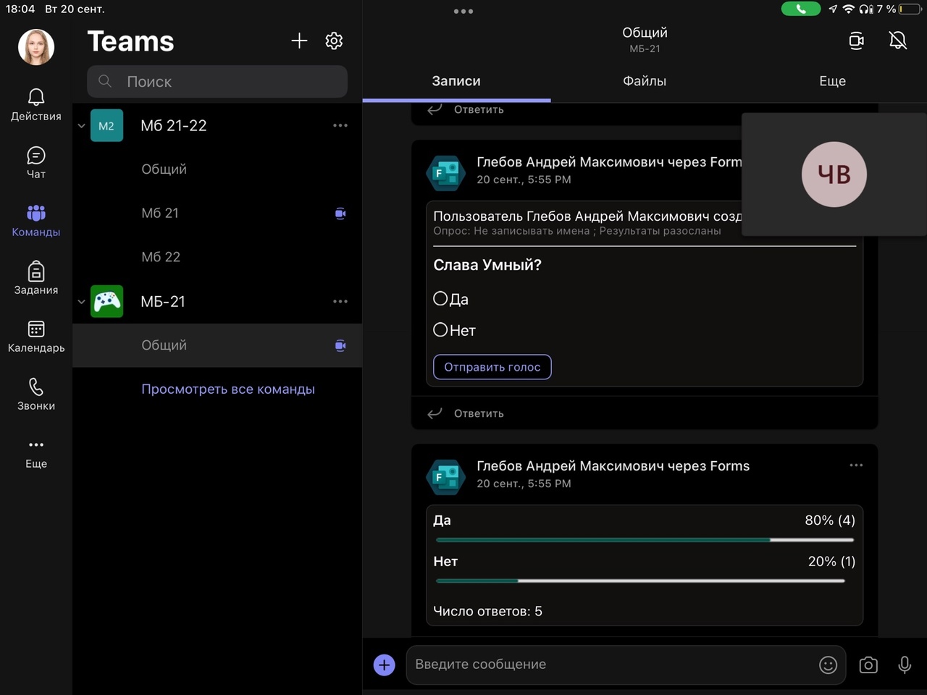Image resolution: width=927 pixels, height=695 pixels.
Task: Open Teams settings gear
Action: pyautogui.click(x=334, y=41)
